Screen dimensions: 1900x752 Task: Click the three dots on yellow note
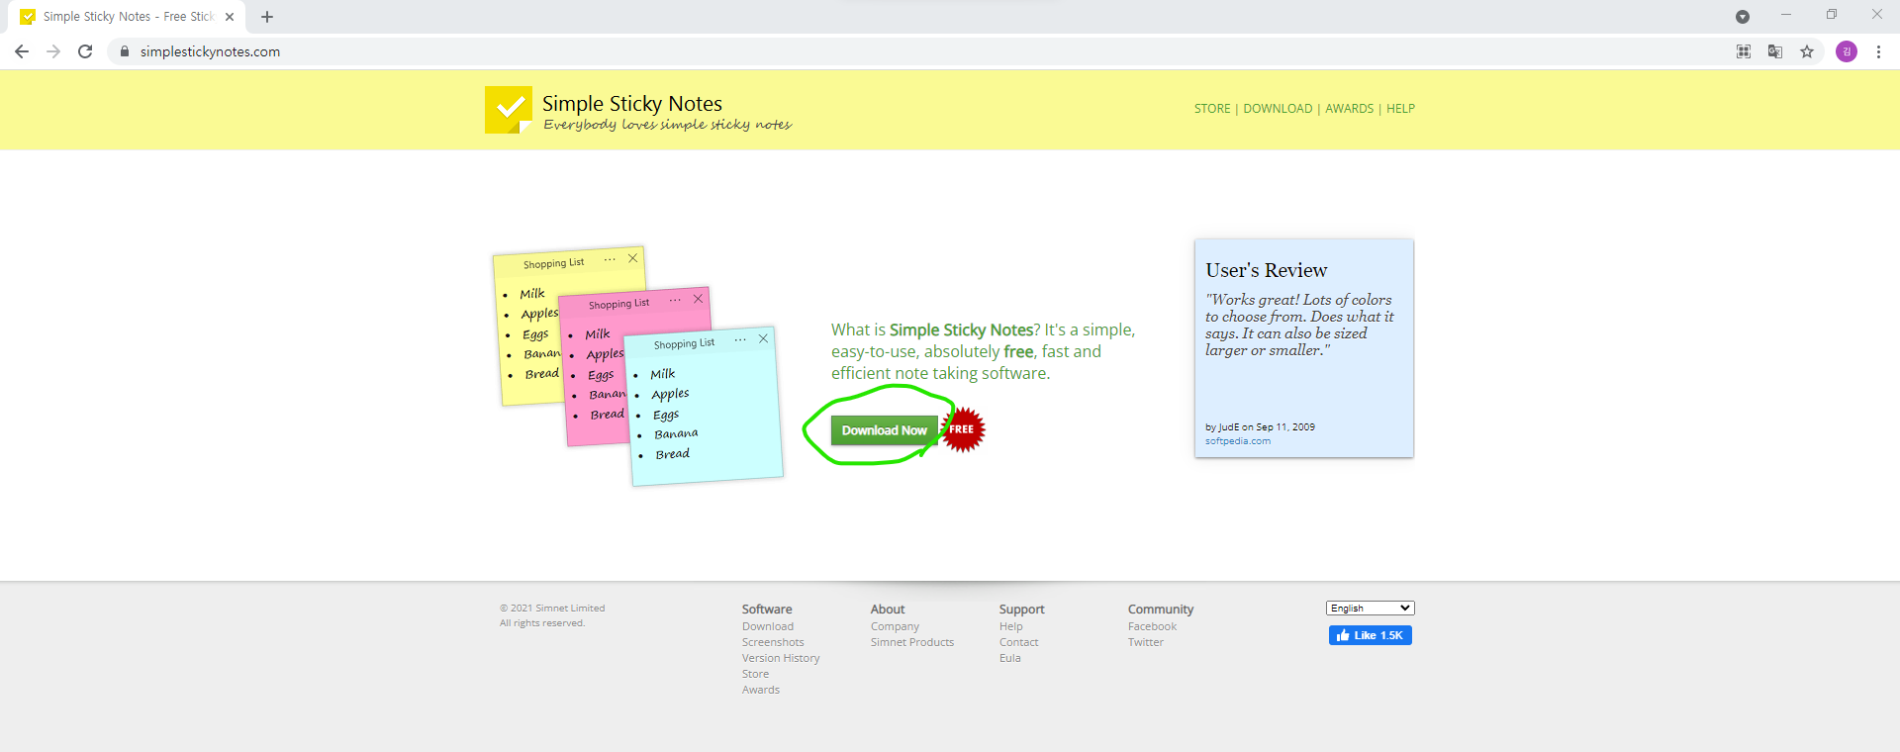pyautogui.click(x=610, y=259)
